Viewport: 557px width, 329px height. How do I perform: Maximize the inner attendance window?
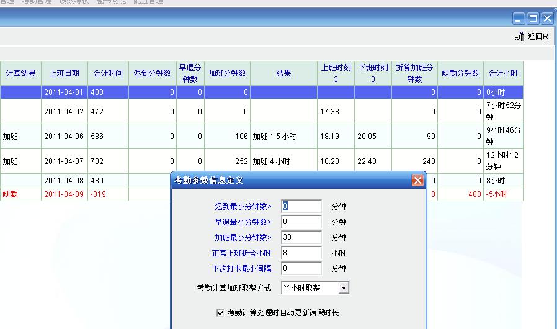533,19
